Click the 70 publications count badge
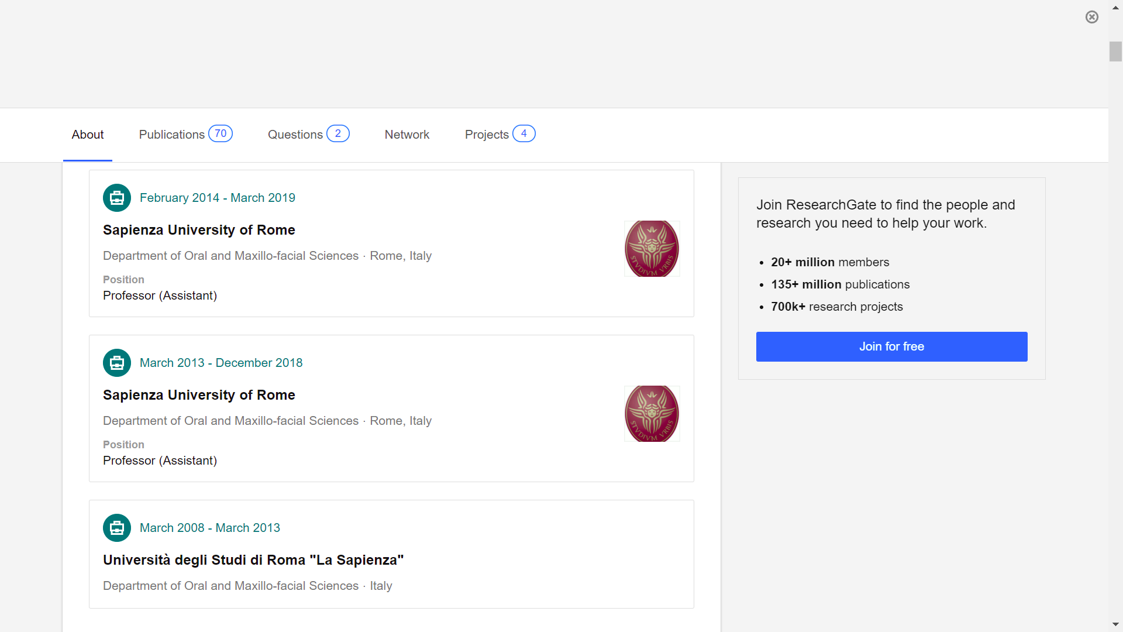The image size is (1123, 632). (221, 133)
